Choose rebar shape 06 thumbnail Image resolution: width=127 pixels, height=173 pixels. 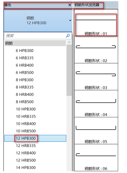[x=96, y=158]
